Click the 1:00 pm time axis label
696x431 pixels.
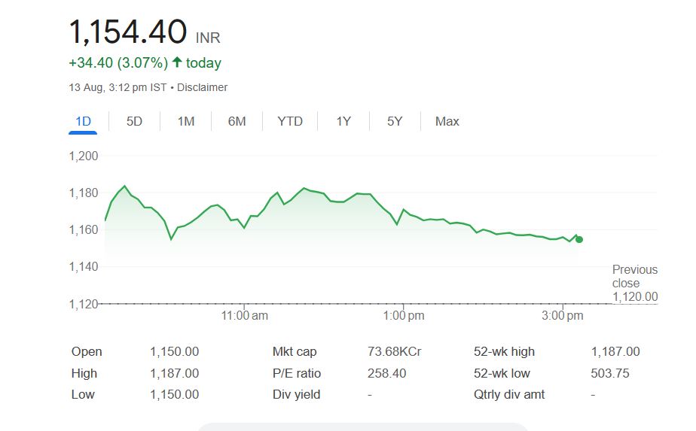pyautogui.click(x=404, y=316)
